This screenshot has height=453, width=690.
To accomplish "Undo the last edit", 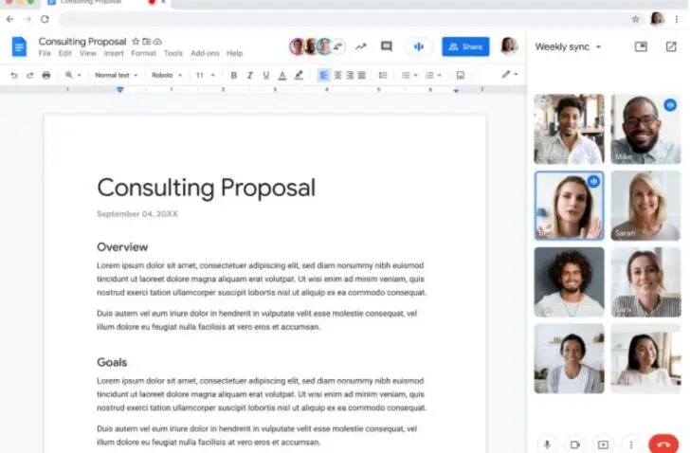I will click(x=14, y=75).
